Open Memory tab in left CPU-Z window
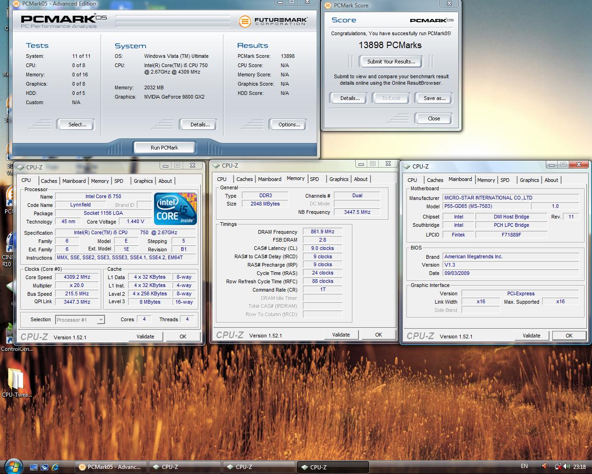Screen dimensions: 592x474 (100, 181)
